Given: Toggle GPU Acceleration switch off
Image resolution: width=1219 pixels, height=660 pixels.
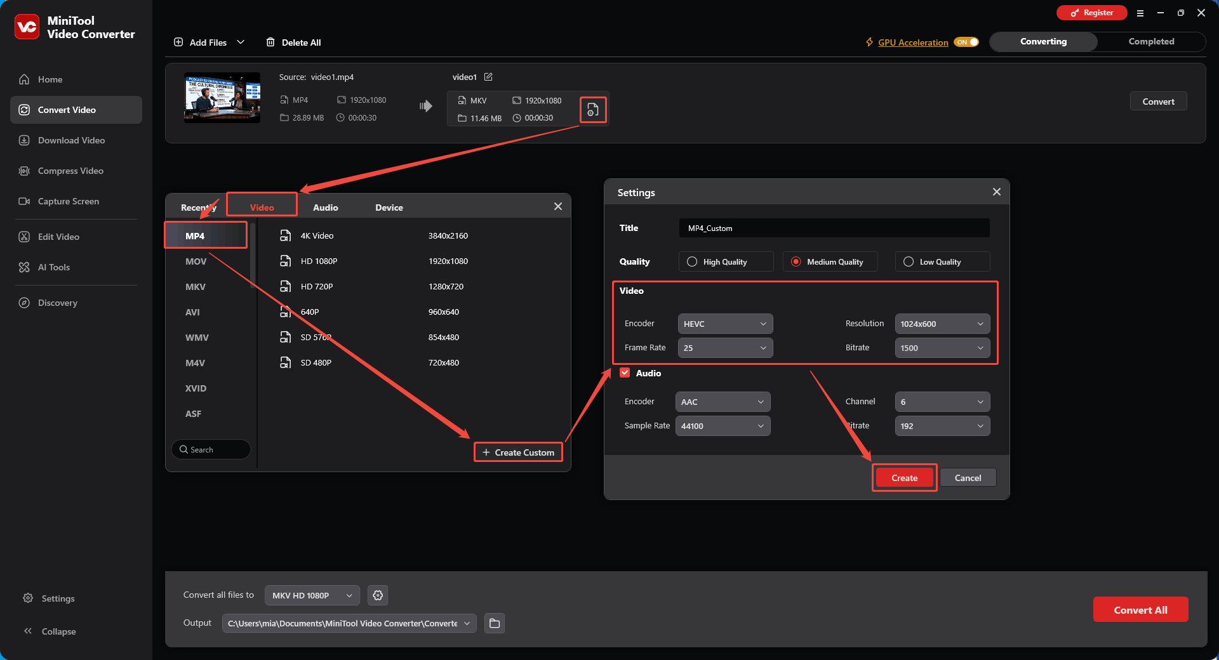Looking at the screenshot, I should 967,43.
